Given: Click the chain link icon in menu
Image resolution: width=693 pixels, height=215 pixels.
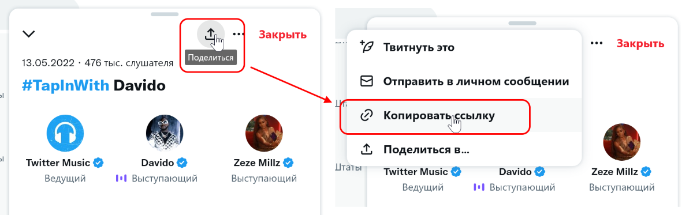Looking at the screenshot, I should coord(367,115).
